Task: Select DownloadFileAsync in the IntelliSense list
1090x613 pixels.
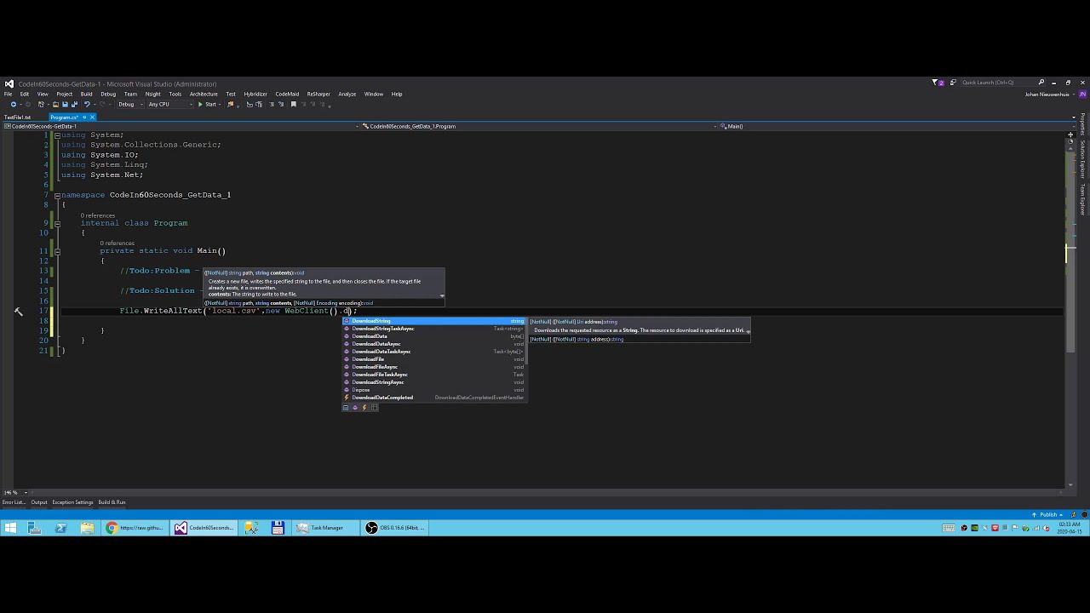Action: [434, 367]
